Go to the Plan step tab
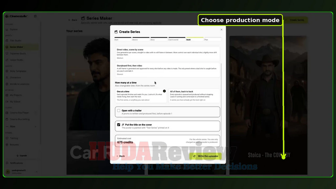The image size is (336, 189). coord(213,39)
